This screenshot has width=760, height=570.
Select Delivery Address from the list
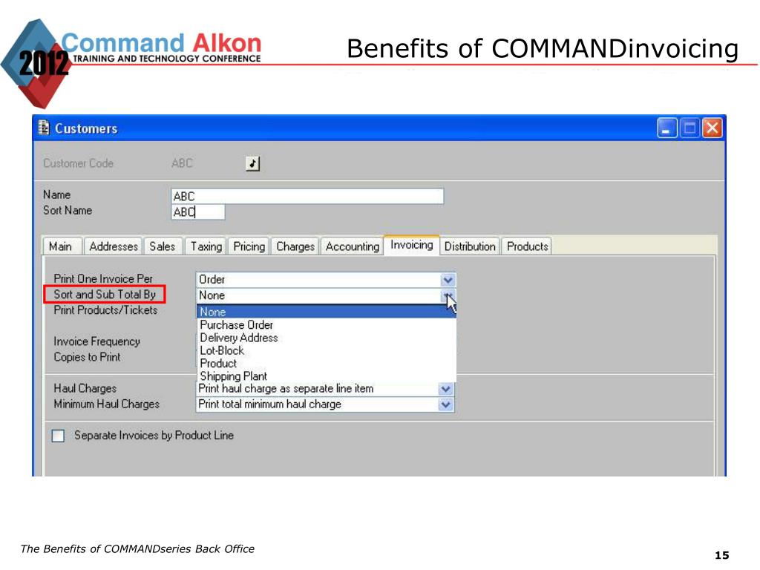point(327,338)
